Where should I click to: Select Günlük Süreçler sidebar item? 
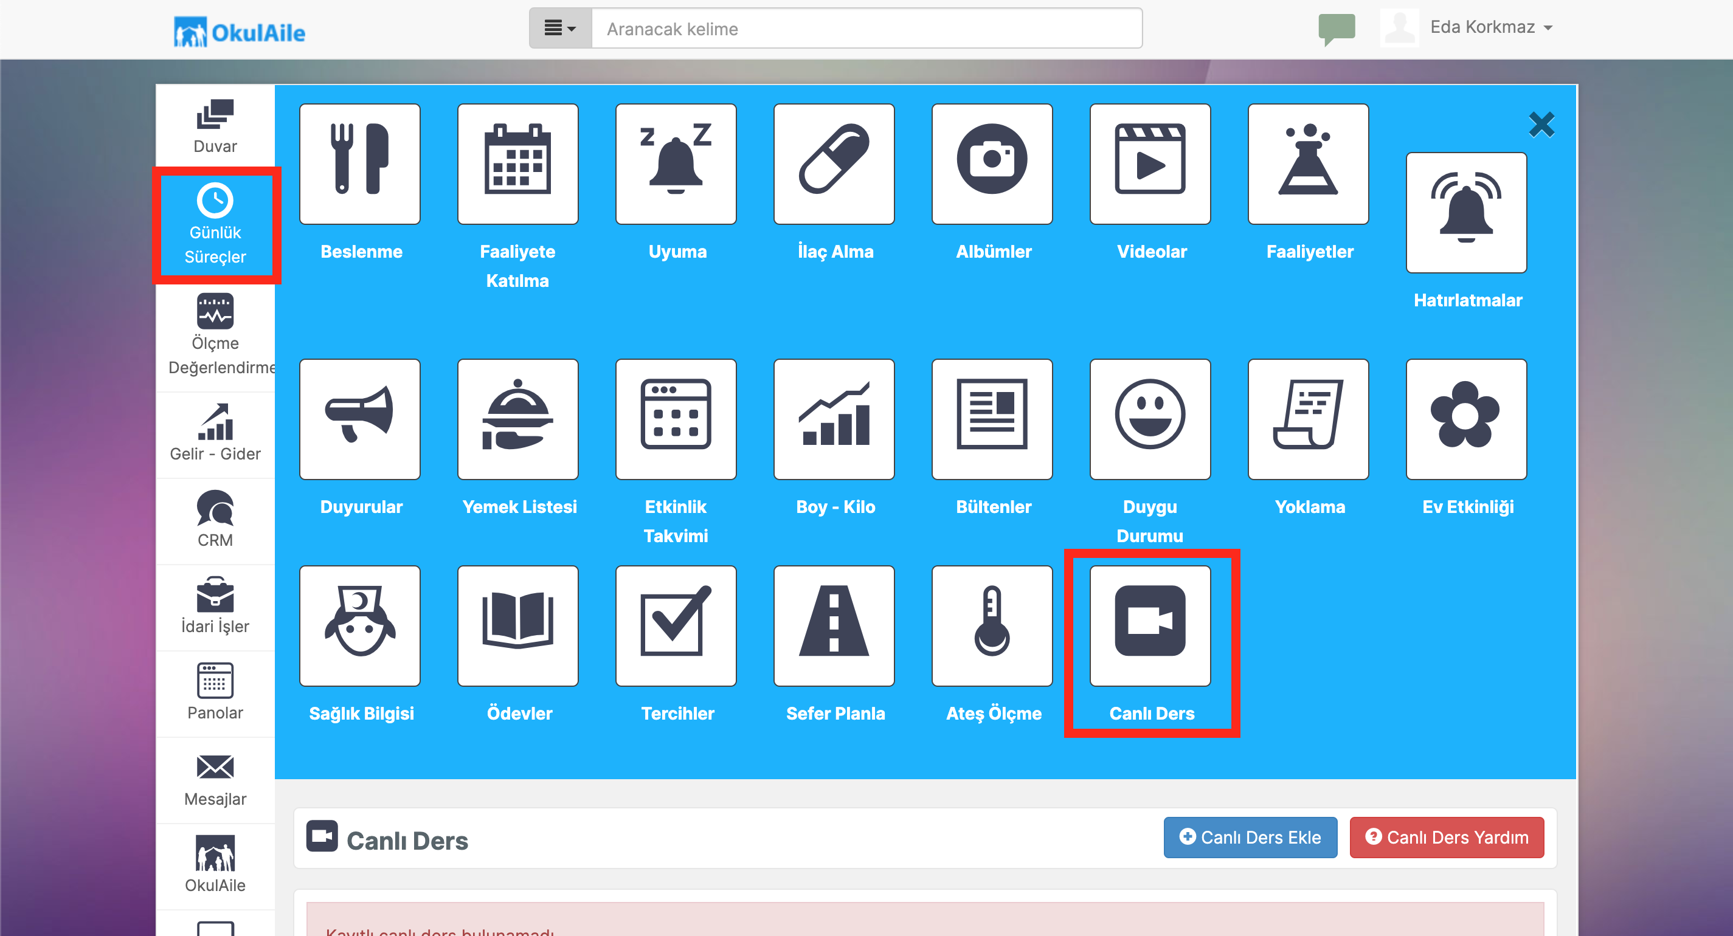tap(215, 225)
